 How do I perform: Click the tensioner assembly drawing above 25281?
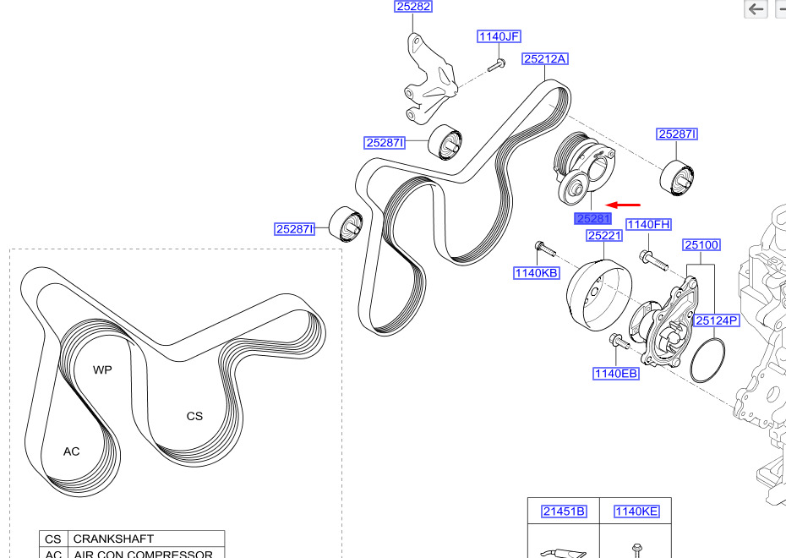pyautogui.click(x=585, y=168)
